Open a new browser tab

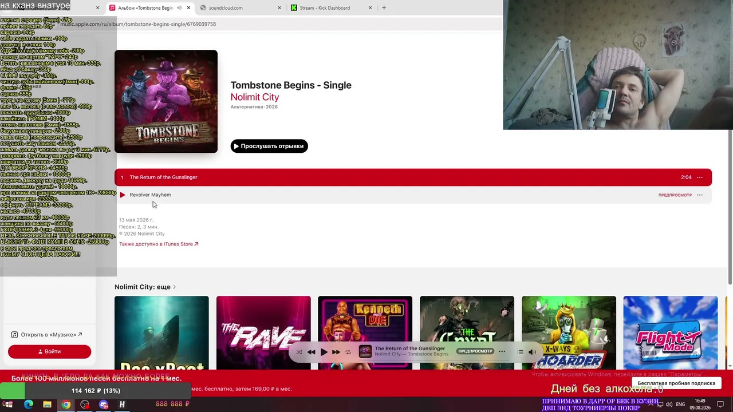pos(384,8)
